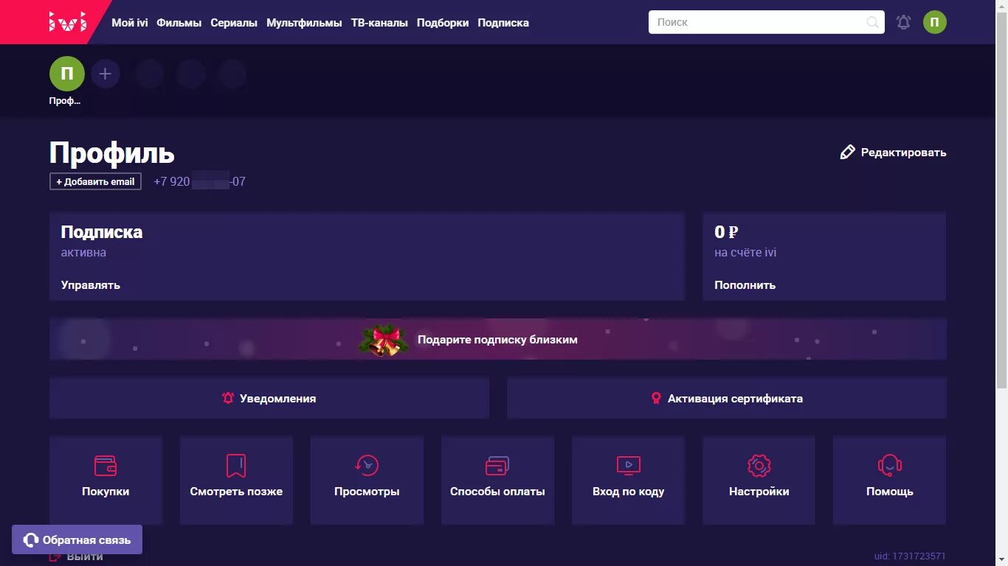The image size is (1008, 566).
Task: Open Подборки section
Action: [x=443, y=23]
